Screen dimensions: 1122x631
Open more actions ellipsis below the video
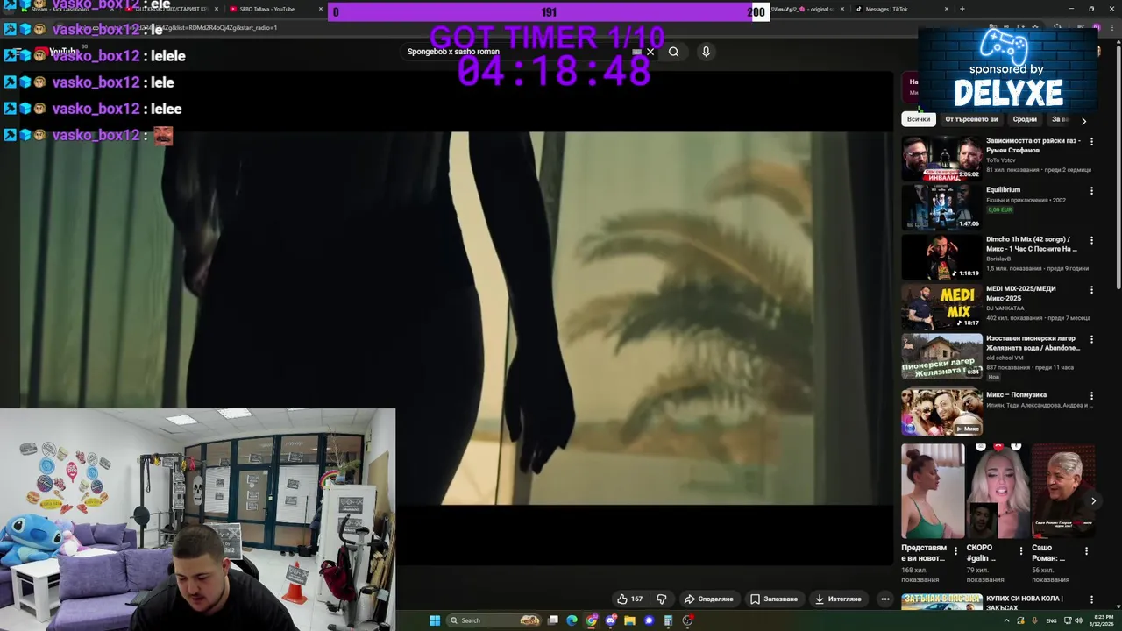pyautogui.click(x=885, y=599)
